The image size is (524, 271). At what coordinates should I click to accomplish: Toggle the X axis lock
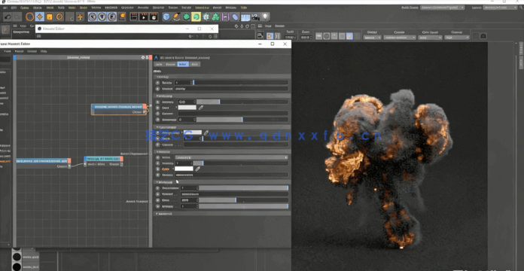[93, 17]
